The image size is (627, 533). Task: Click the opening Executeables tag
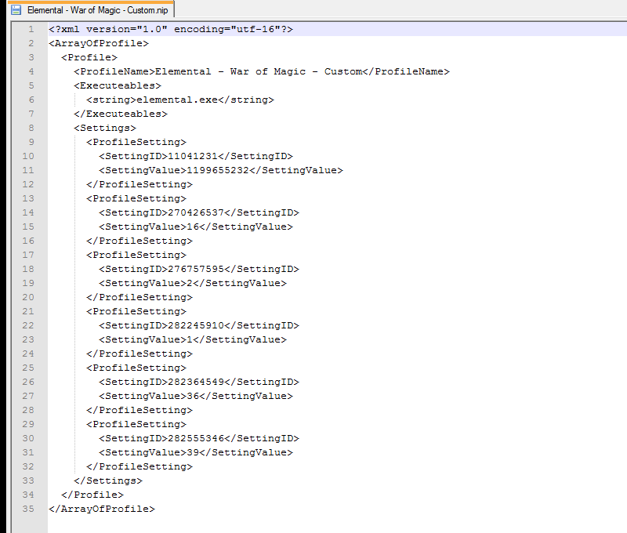coord(117,85)
